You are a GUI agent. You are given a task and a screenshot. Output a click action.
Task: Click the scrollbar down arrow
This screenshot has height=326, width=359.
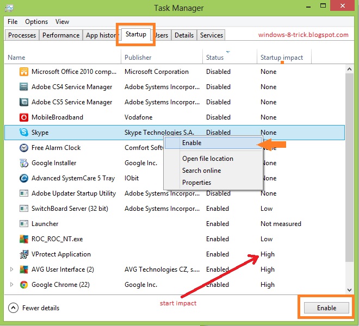tap(349, 290)
